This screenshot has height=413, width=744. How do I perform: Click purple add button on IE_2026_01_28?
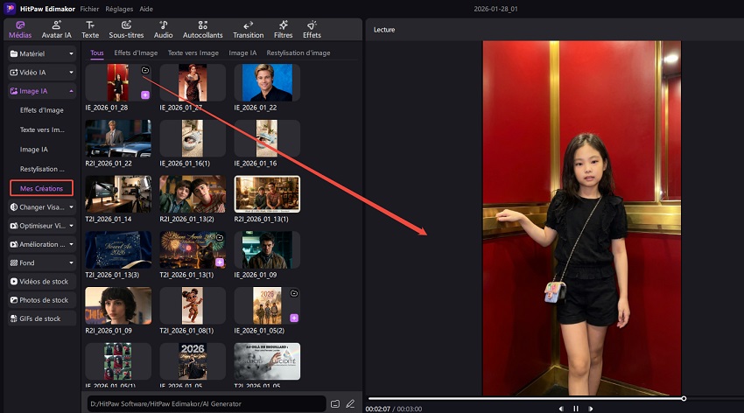click(145, 94)
